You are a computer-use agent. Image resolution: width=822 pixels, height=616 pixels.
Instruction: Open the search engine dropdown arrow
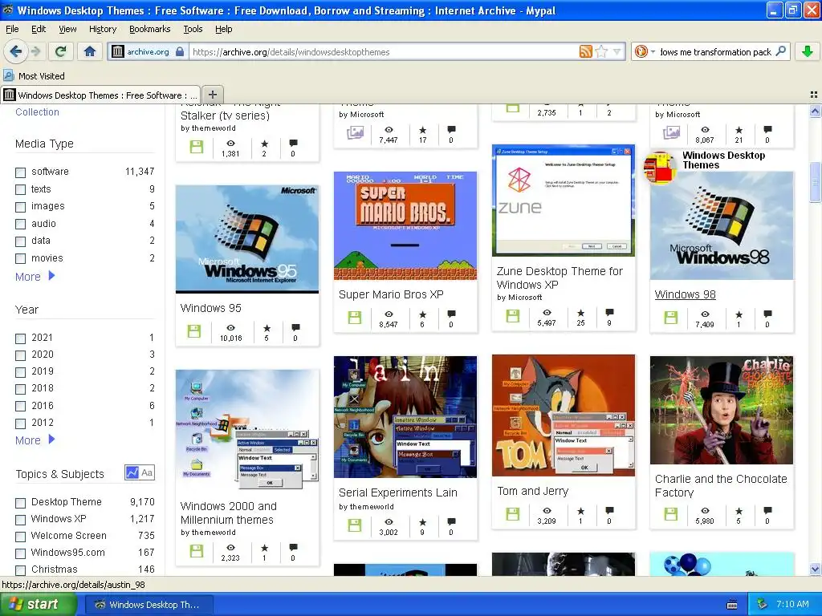click(653, 51)
